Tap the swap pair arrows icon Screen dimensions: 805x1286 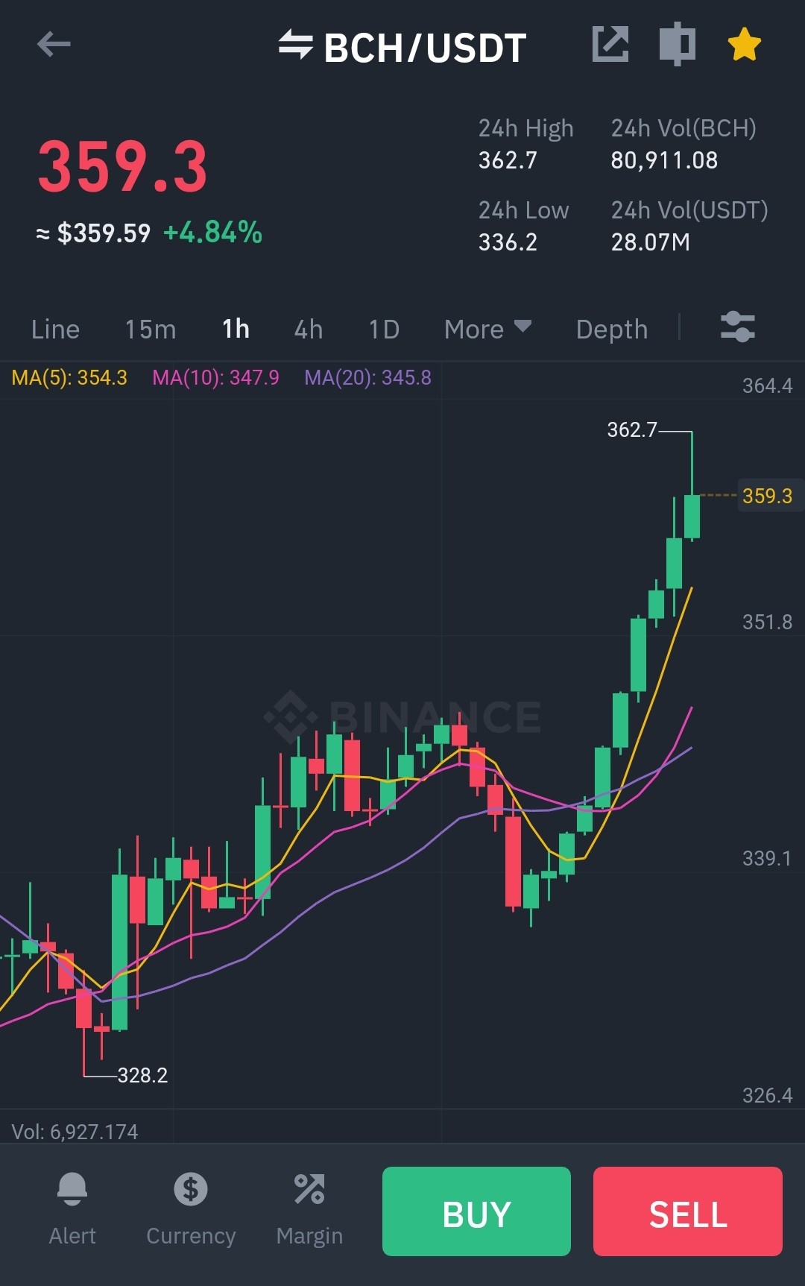click(x=295, y=44)
